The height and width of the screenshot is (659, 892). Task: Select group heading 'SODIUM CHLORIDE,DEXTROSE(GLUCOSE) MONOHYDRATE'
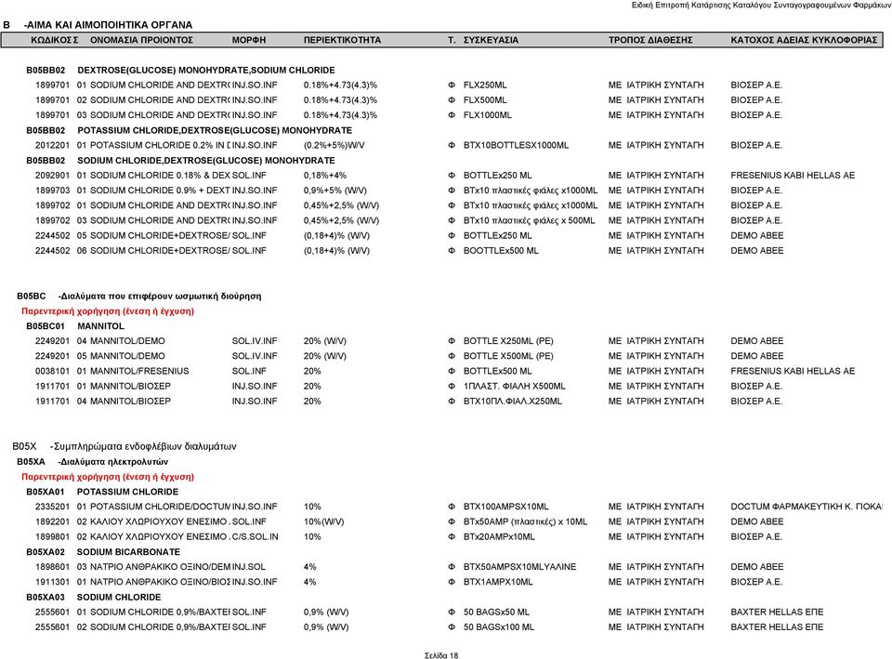tap(206, 161)
